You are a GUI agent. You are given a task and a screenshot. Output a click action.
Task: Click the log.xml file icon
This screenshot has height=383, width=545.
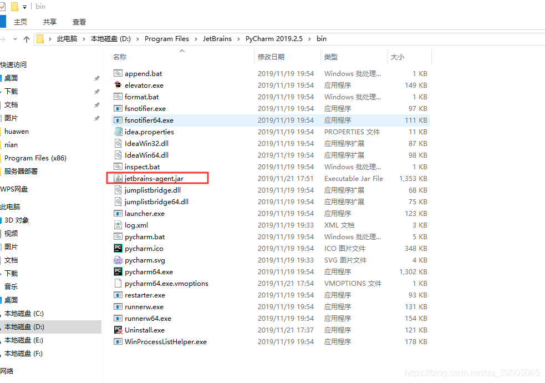point(118,225)
